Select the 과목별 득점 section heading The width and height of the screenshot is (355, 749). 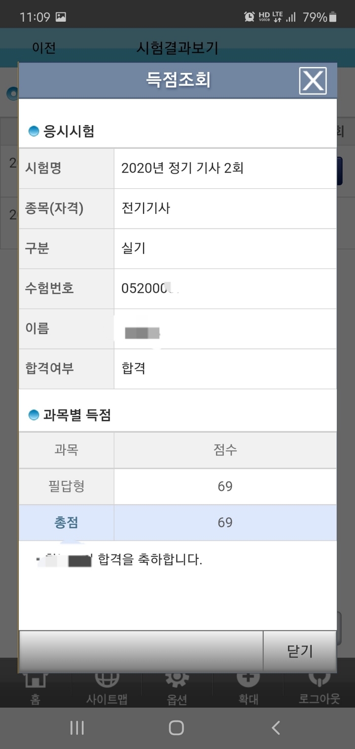pos(77,415)
